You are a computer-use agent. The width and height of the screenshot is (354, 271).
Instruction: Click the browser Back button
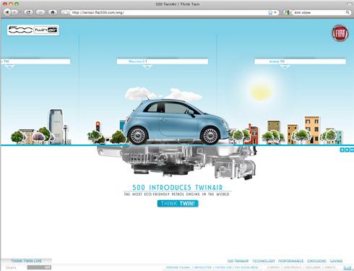click(7, 12)
